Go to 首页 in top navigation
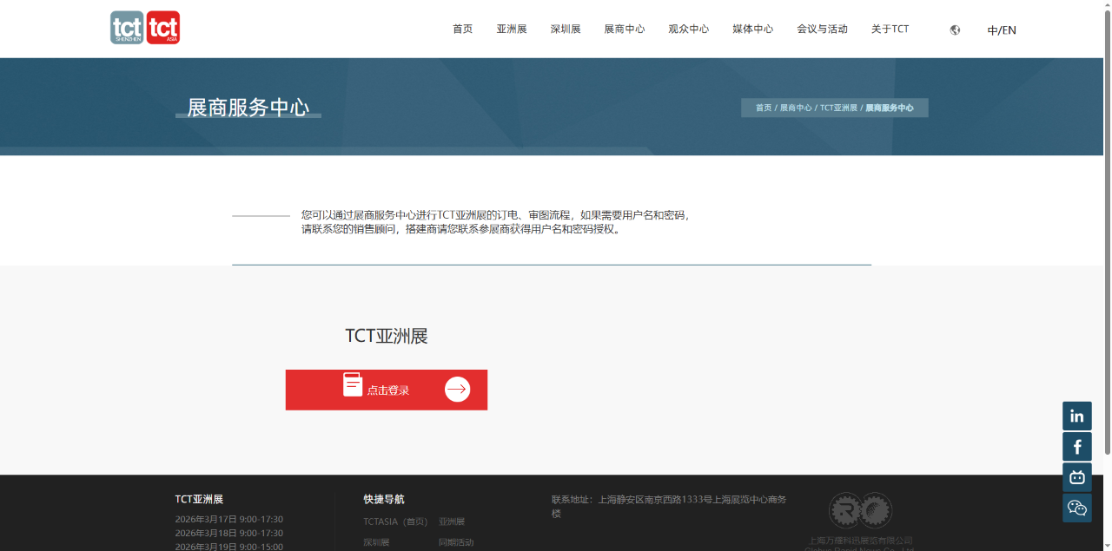1112x551 pixels. (x=462, y=29)
